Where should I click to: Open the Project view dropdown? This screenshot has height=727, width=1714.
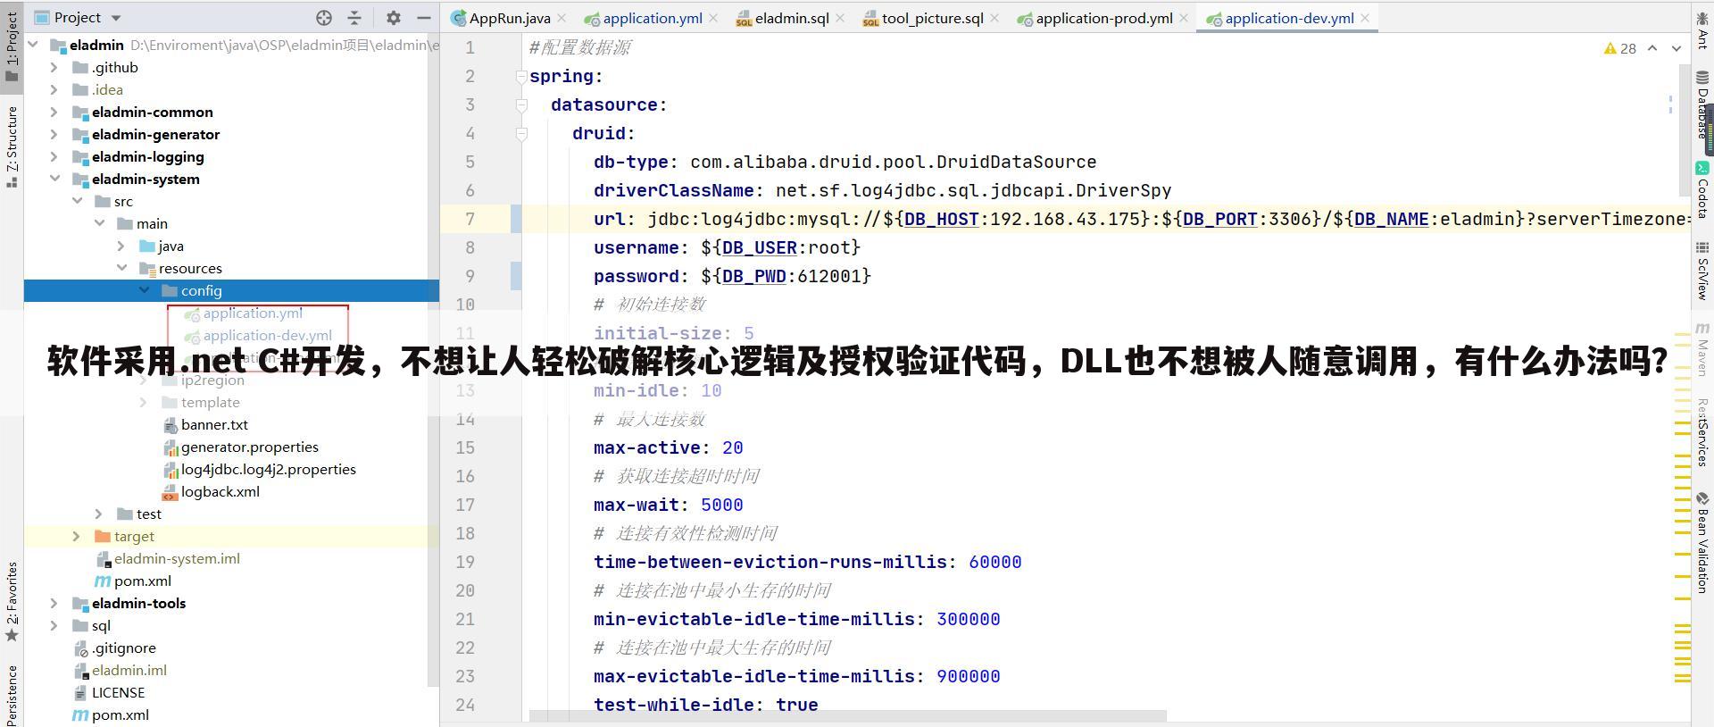point(116,18)
